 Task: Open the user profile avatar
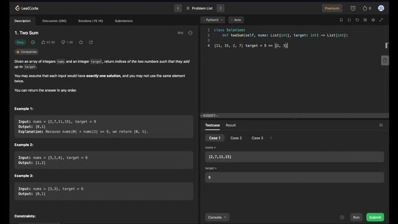(381, 8)
